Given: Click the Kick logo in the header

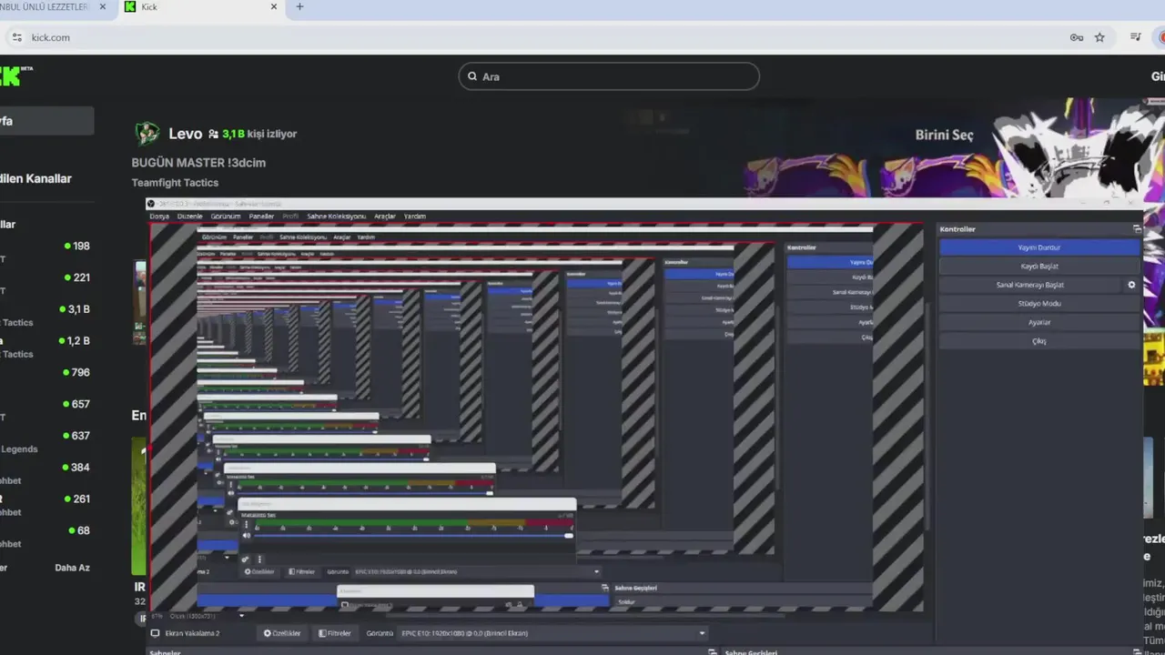Looking at the screenshot, I should pos(15,76).
